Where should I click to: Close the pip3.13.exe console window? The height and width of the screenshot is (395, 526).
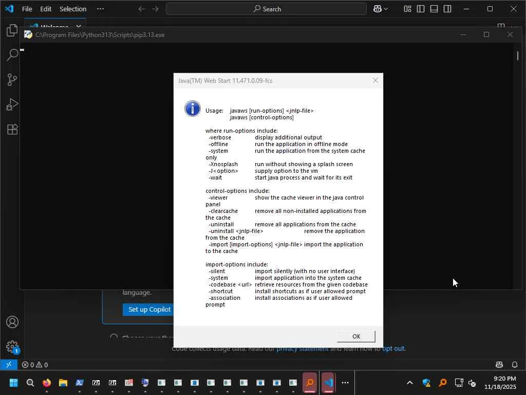(x=510, y=34)
